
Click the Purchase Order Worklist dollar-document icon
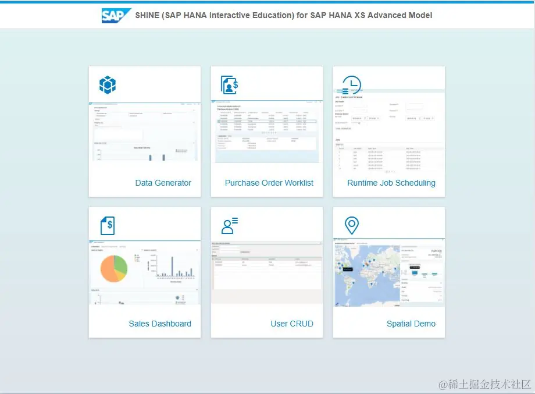pos(229,85)
